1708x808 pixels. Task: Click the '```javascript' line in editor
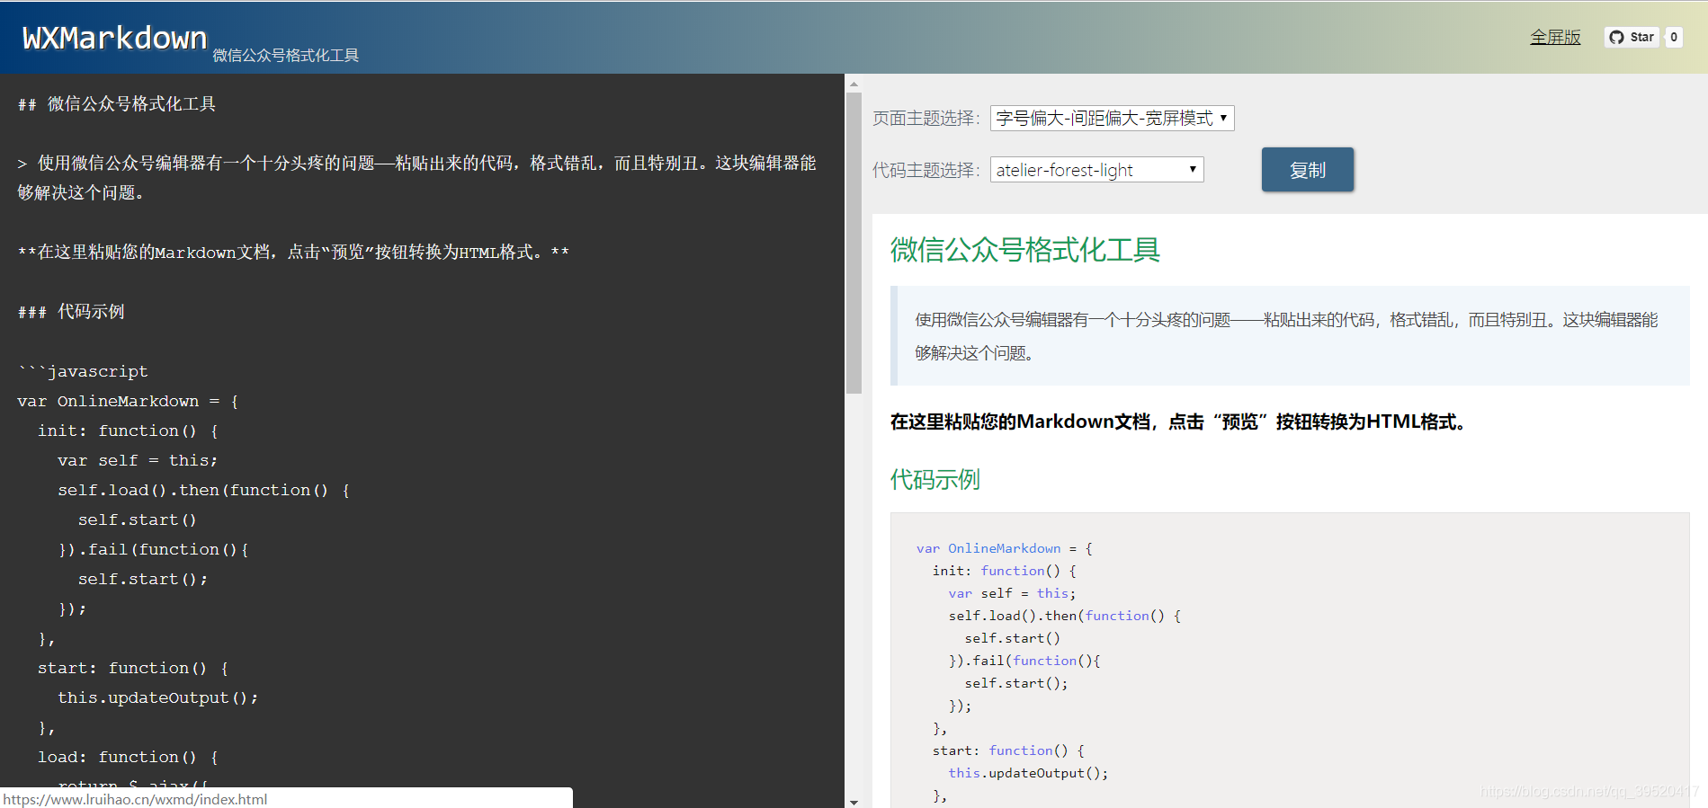[x=83, y=371]
